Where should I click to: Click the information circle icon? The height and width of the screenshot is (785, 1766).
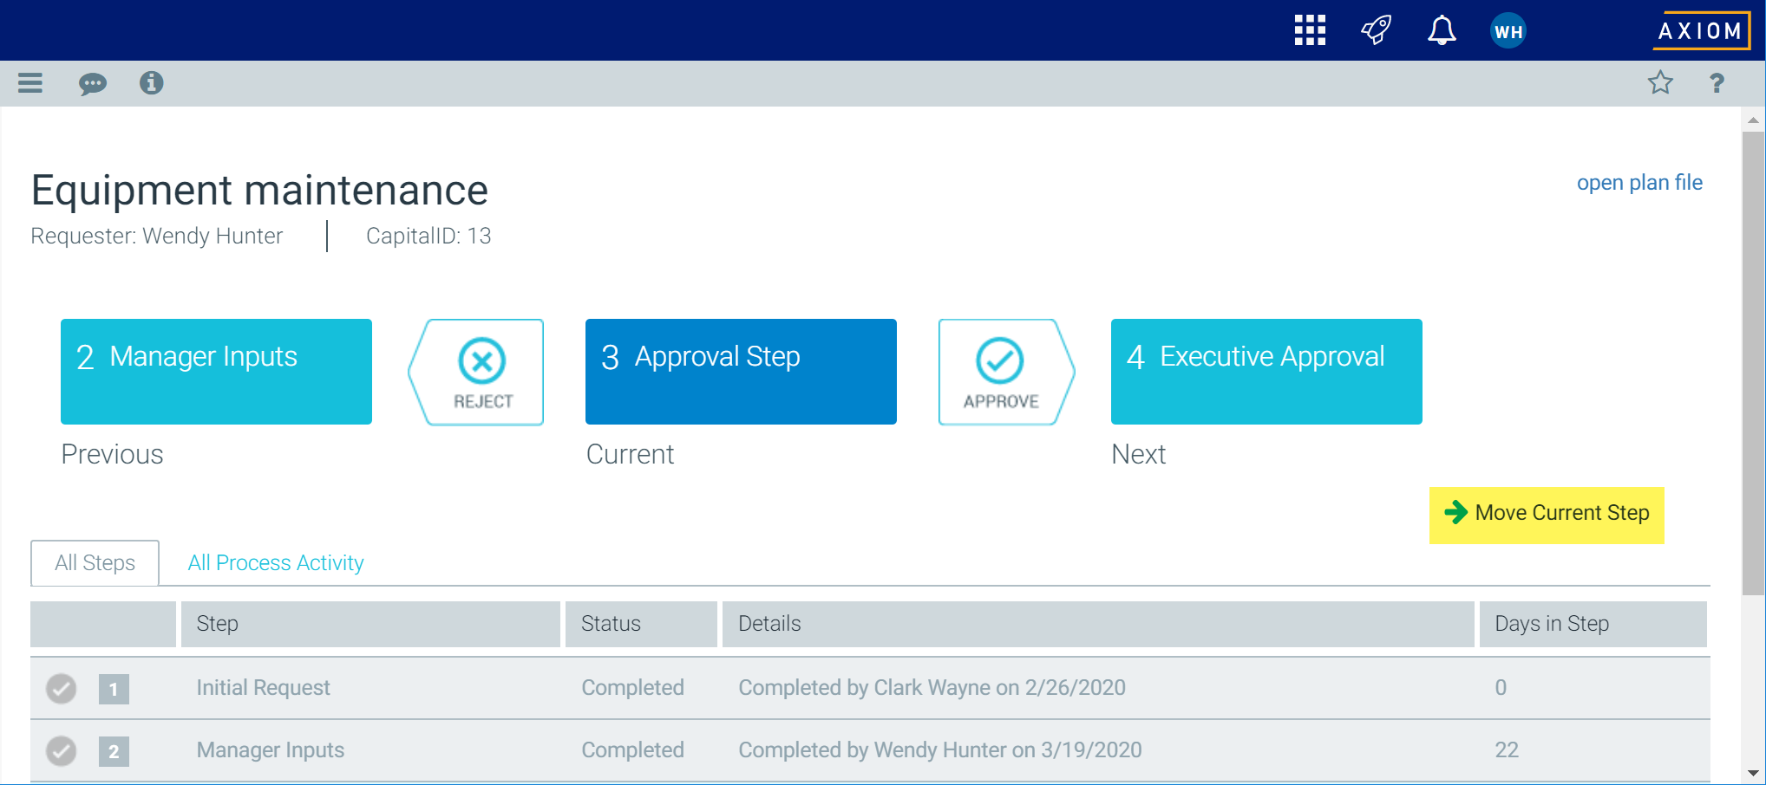[x=152, y=83]
